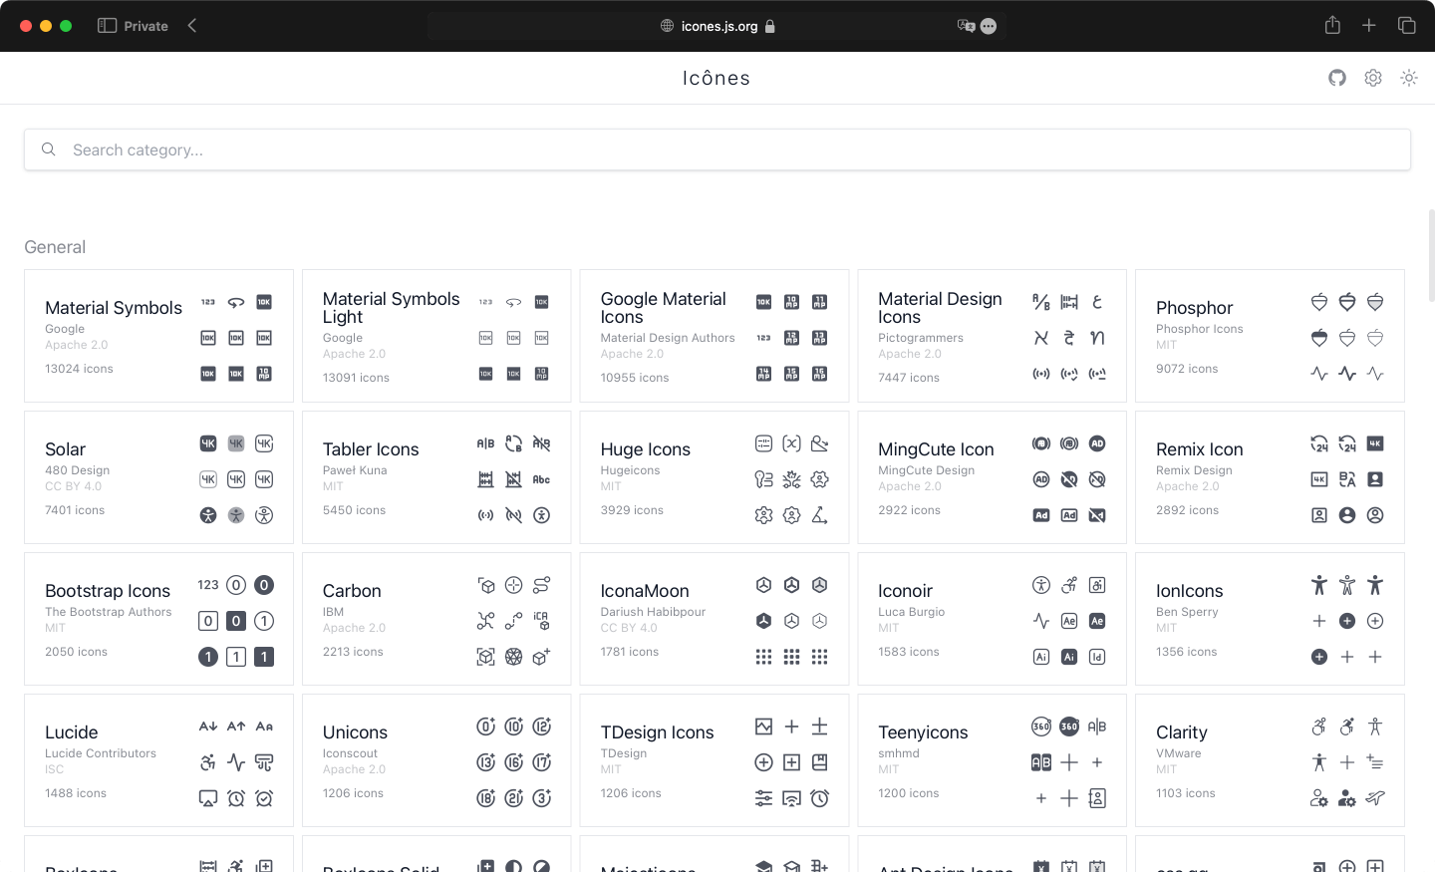Click the Search category input field
Image resolution: width=1435 pixels, height=872 pixels.
pos(717,149)
